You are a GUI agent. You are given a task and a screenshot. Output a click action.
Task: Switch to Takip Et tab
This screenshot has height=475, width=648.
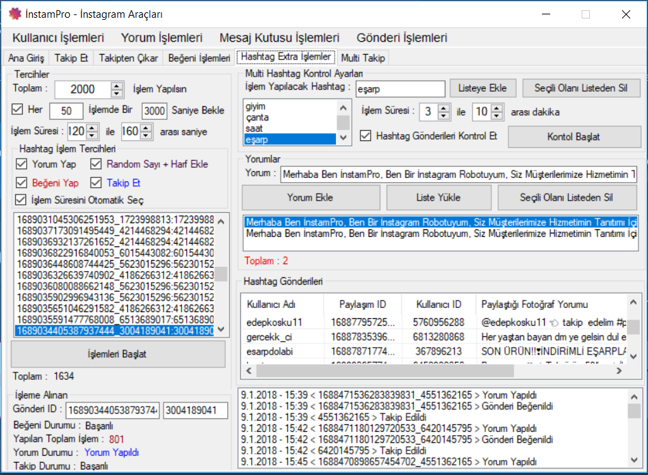pyautogui.click(x=71, y=58)
